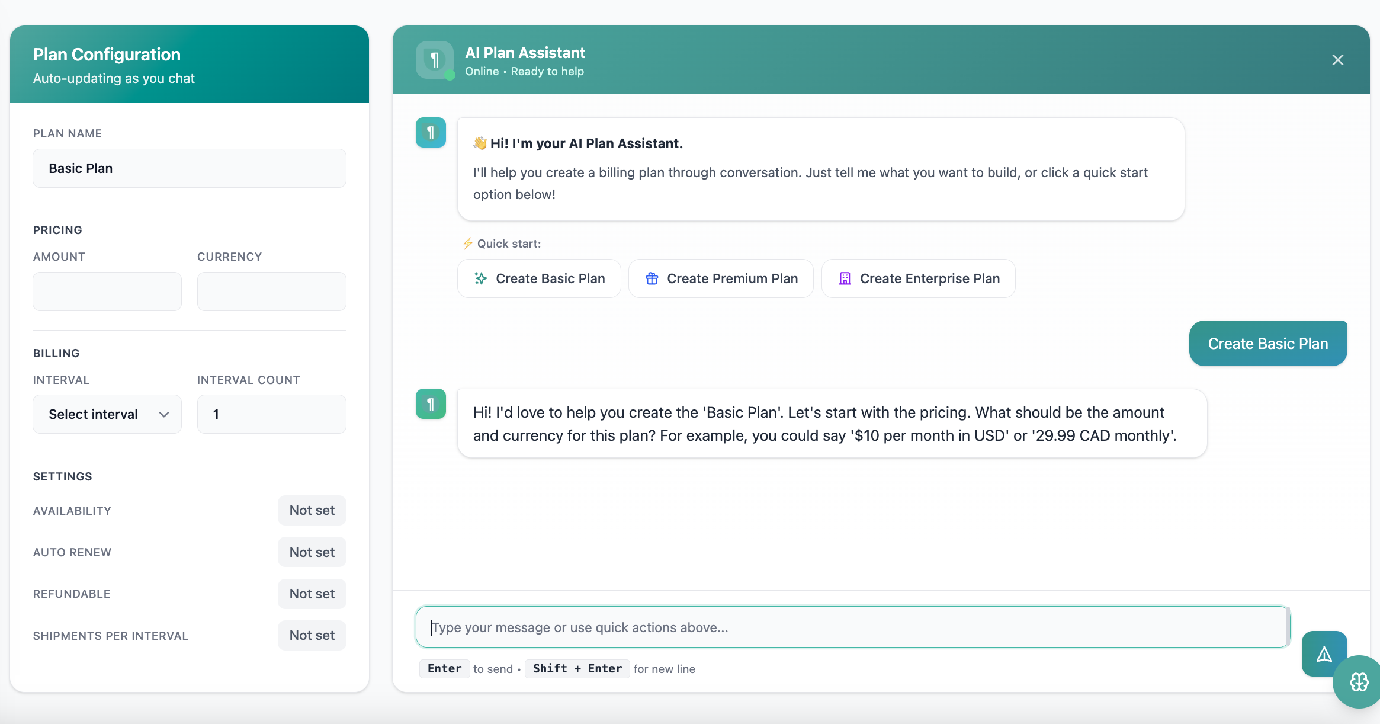Click the assistant avatar beside the pricing question

point(431,404)
